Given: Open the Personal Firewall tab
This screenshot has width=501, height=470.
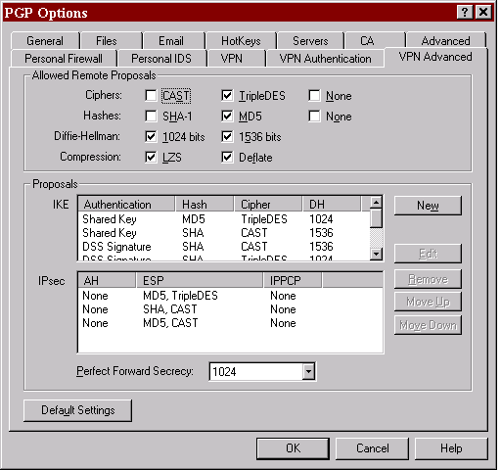Looking at the screenshot, I should pos(64,59).
